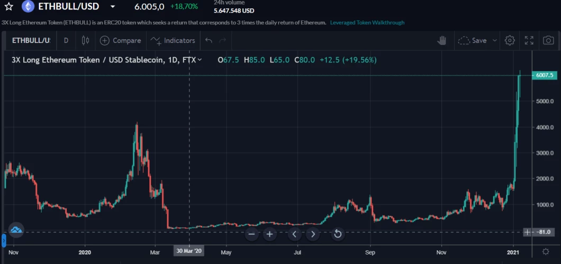Collapse the chart legend with the chevron

coord(200,60)
